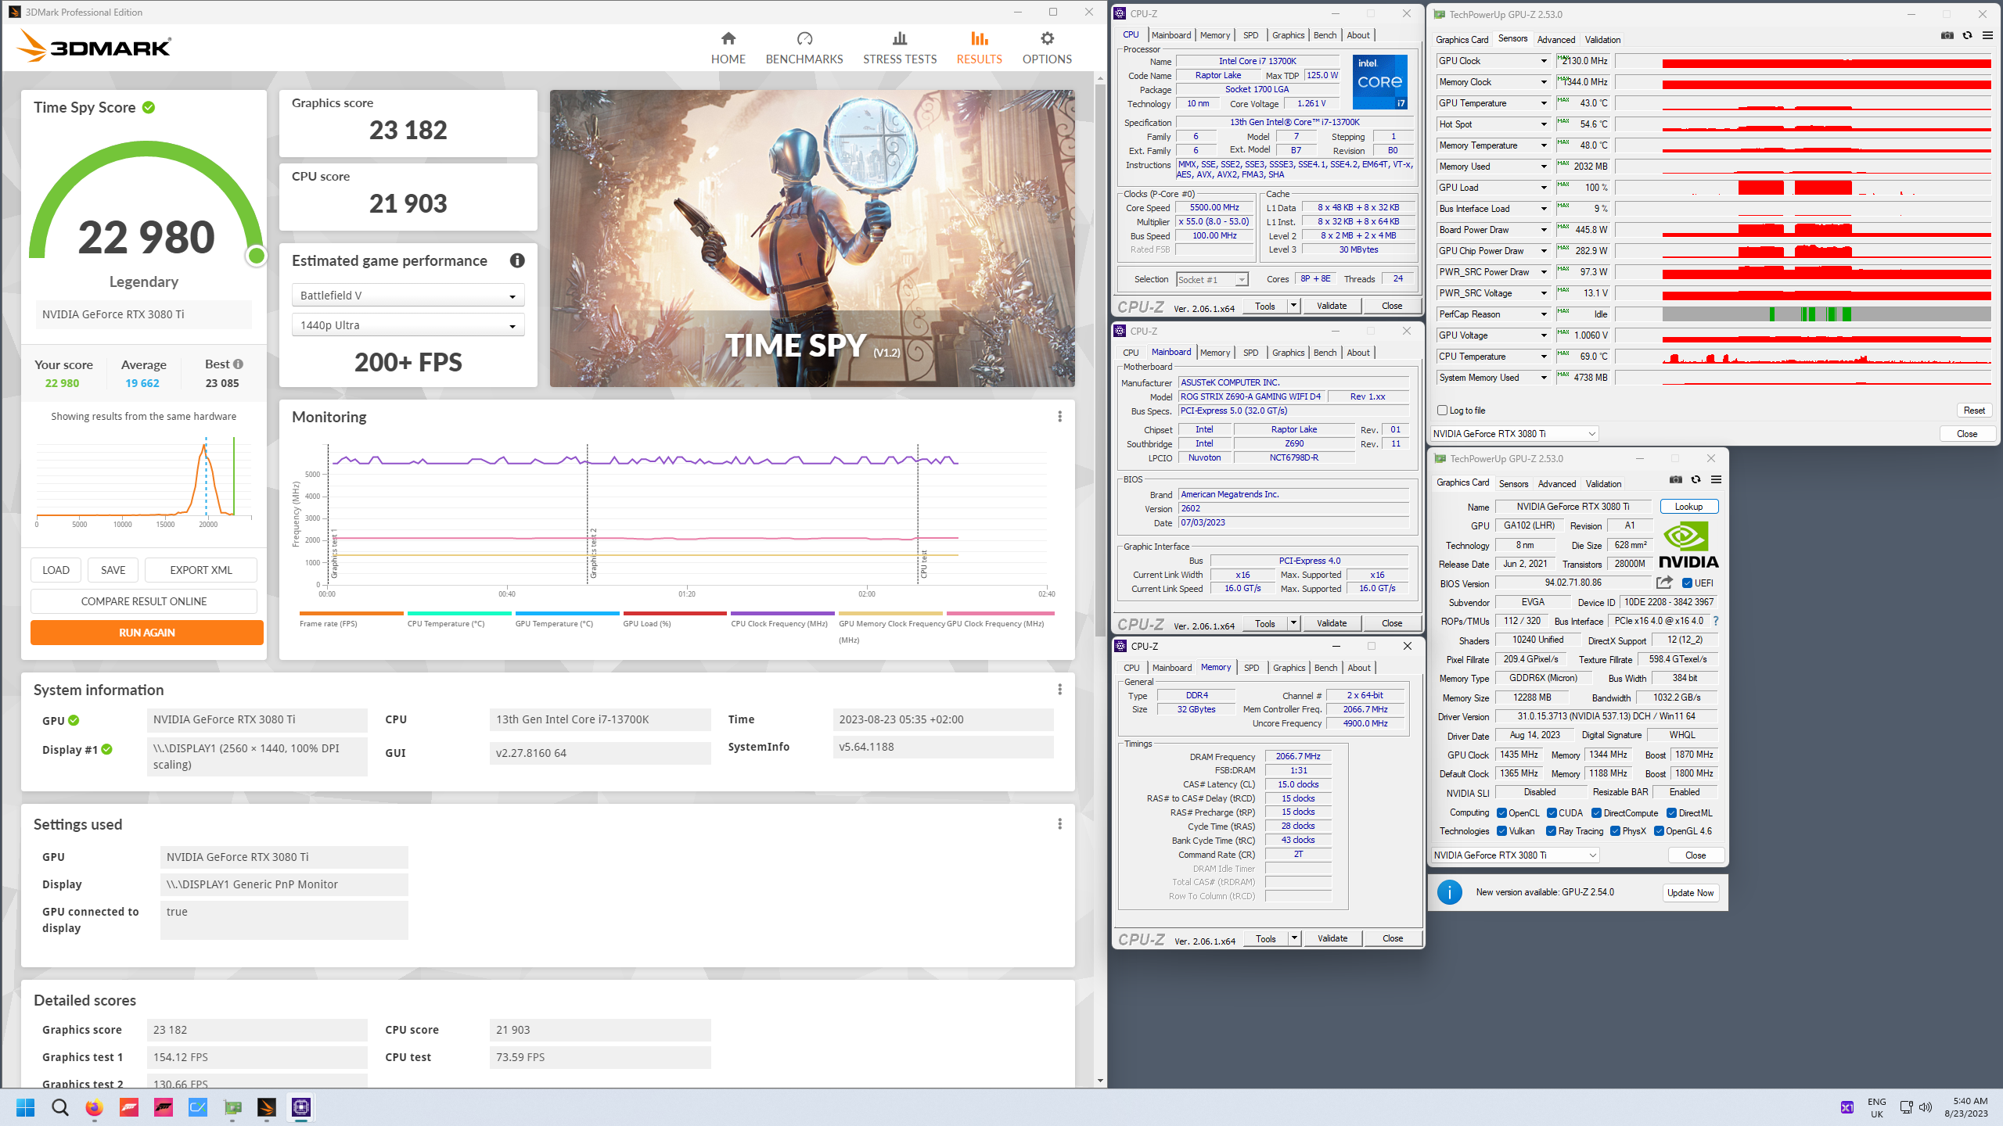The image size is (2003, 1126).
Task: Open Settings used three-dot menu
Action: 1059,824
